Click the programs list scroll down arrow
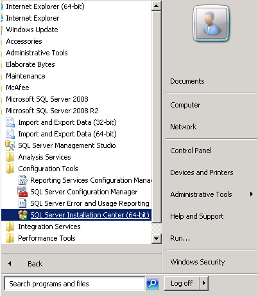This screenshot has width=258, height=296. coord(157,239)
